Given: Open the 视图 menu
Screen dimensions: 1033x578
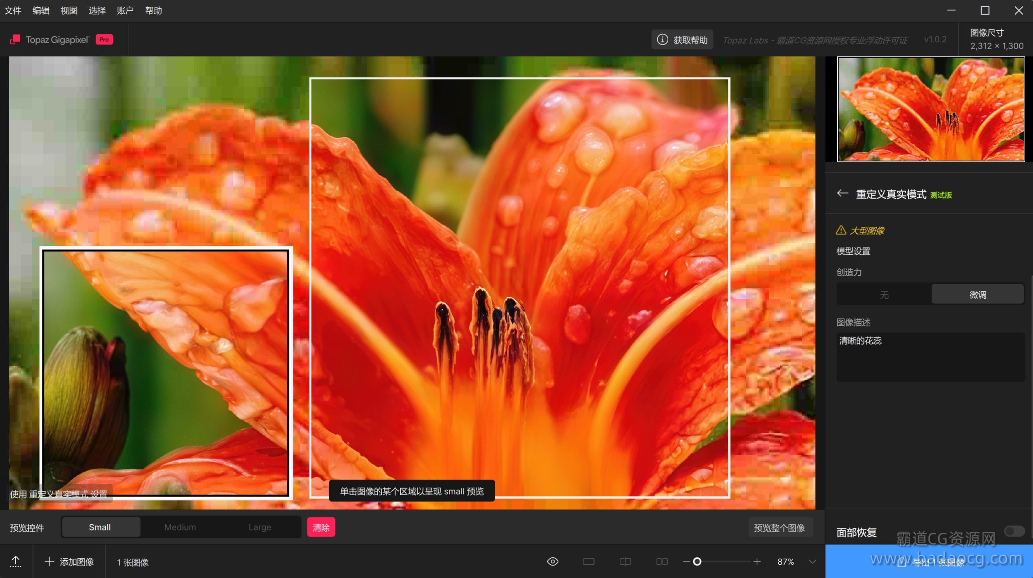Looking at the screenshot, I should click(69, 10).
